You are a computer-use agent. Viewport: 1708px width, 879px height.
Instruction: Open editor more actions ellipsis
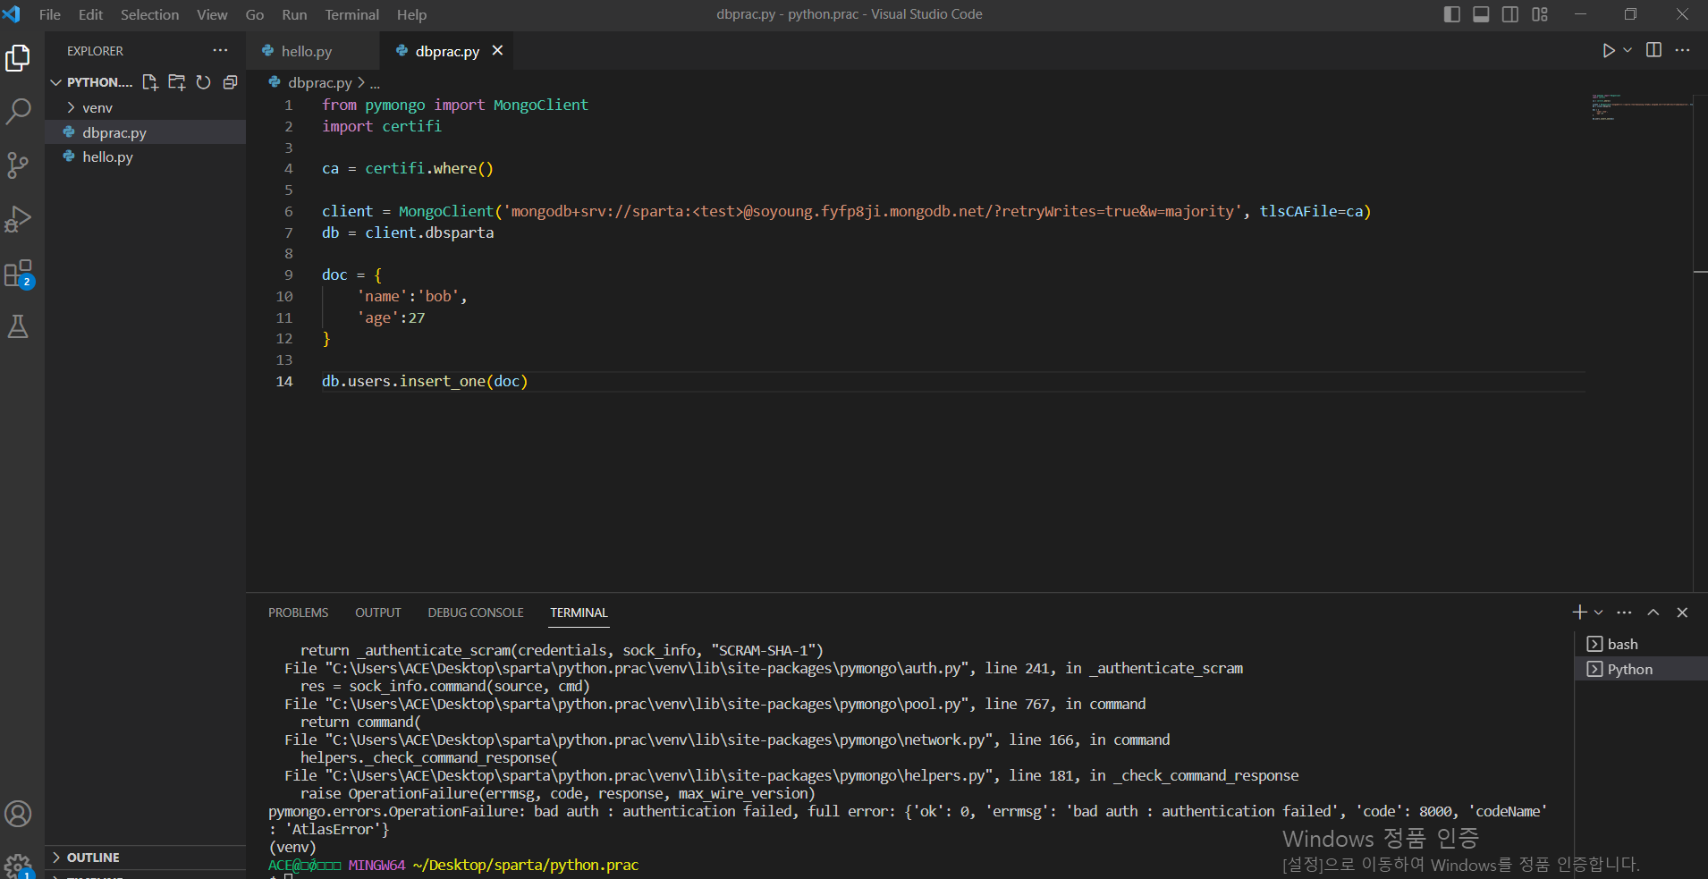click(x=1682, y=51)
